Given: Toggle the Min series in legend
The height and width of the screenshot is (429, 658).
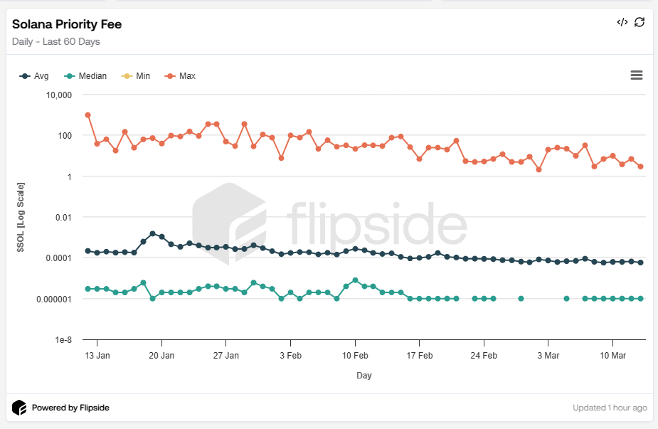Looking at the screenshot, I should 142,76.
